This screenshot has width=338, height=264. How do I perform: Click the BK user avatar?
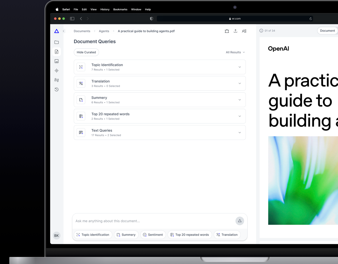[56, 236]
